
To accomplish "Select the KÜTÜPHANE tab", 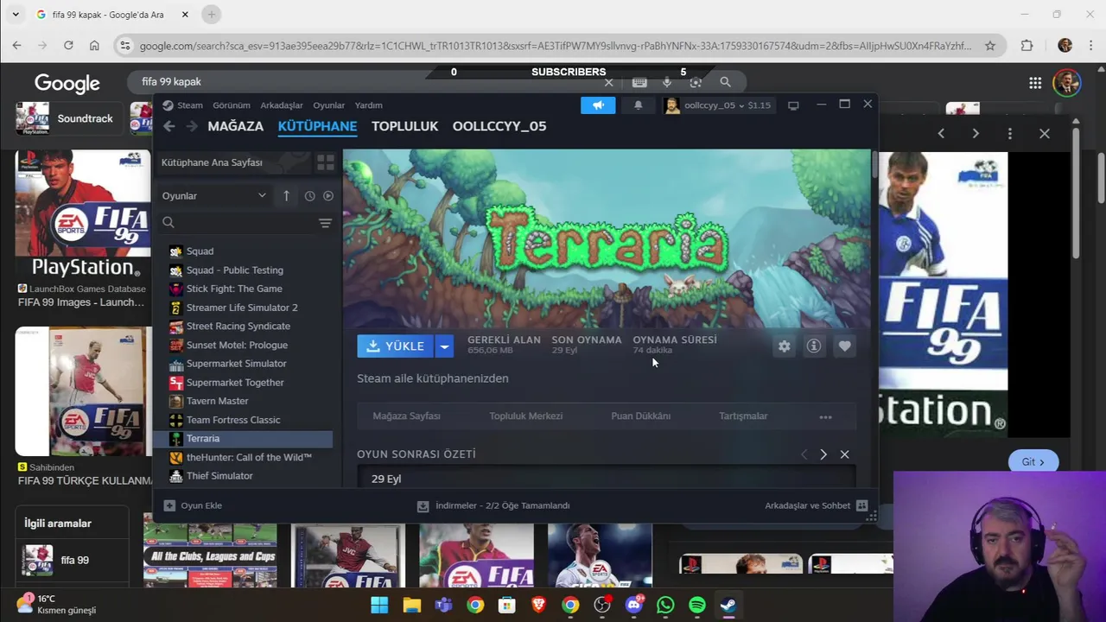I will (317, 126).
